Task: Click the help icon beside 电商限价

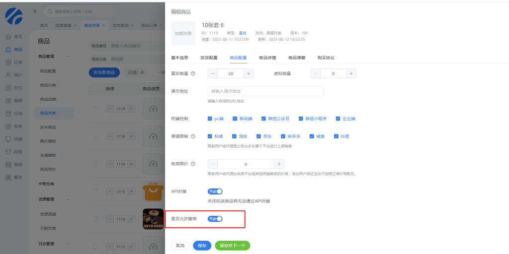Action: pyautogui.click(x=193, y=164)
